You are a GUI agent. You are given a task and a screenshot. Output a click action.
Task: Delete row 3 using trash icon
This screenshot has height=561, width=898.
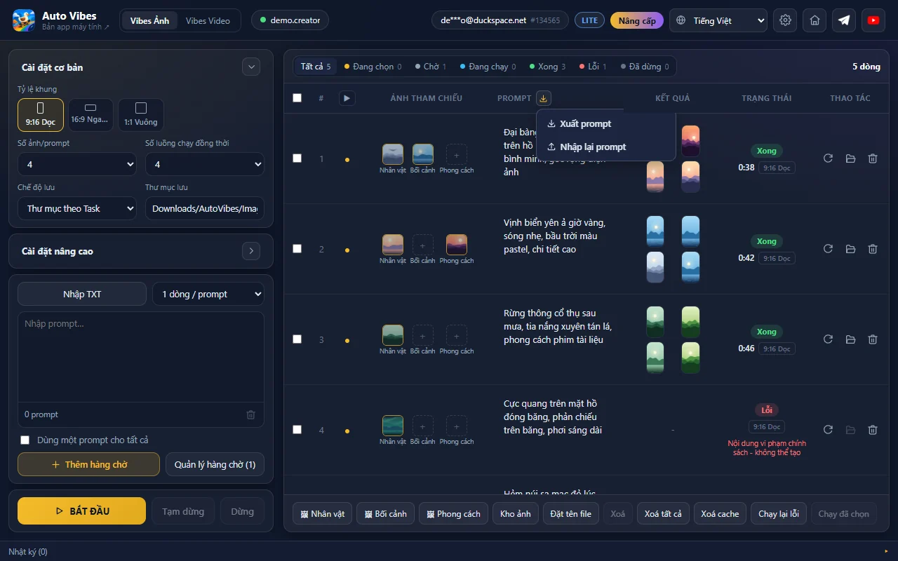tap(873, 339)
